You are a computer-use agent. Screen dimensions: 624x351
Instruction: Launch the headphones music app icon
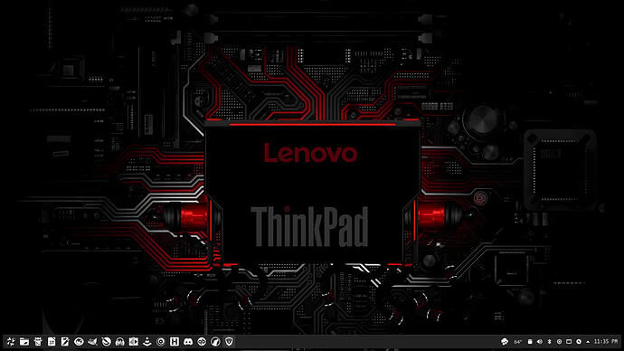tap(119, 341)
